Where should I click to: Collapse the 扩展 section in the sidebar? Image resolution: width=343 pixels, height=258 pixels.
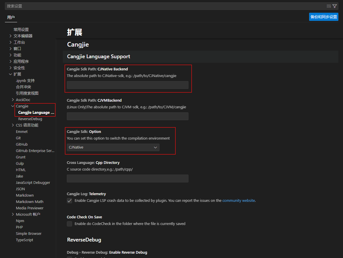tap(11, 74)
